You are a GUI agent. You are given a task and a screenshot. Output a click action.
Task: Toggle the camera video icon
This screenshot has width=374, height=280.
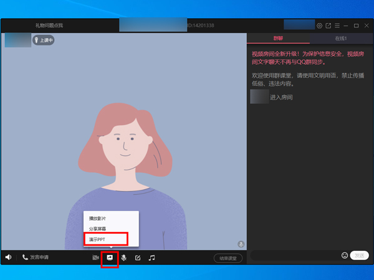click(x=96, y=258)
